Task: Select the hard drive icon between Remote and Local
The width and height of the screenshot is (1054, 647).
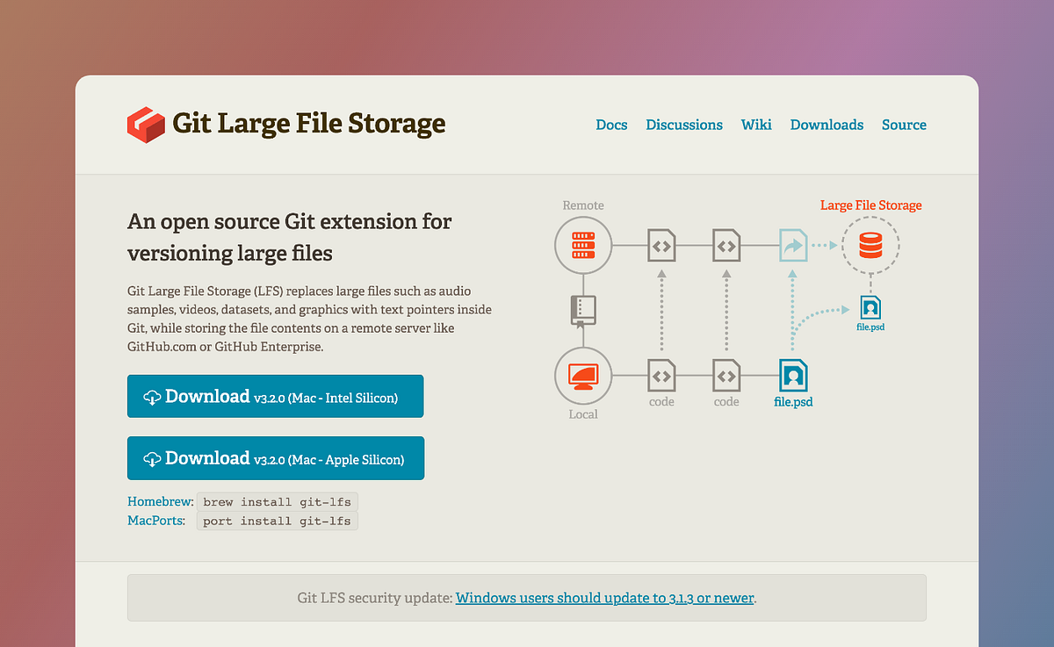Action: [583, 309]
